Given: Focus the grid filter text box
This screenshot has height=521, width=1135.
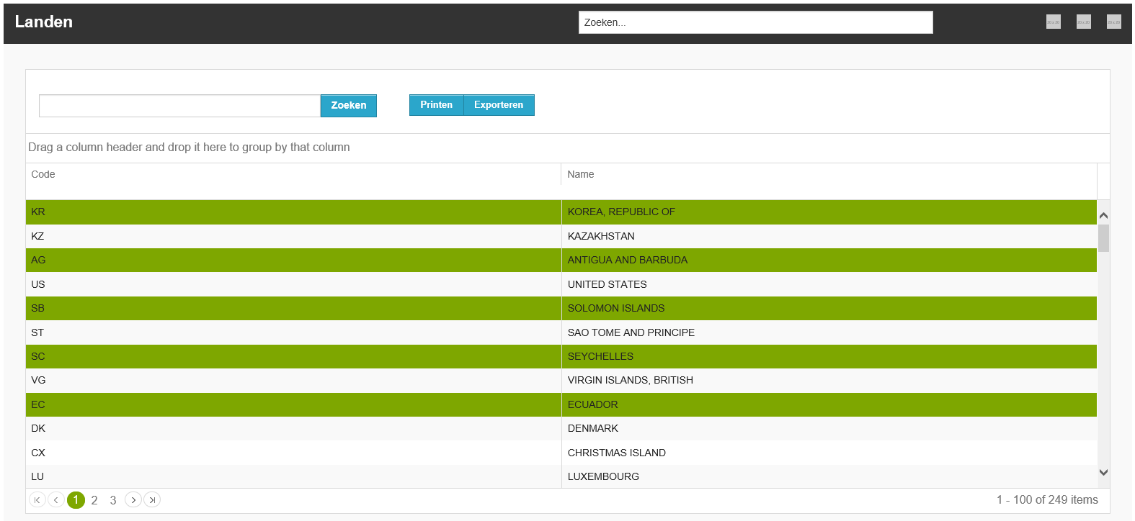Looking at the screenshot, I should (x=179, y=106).
